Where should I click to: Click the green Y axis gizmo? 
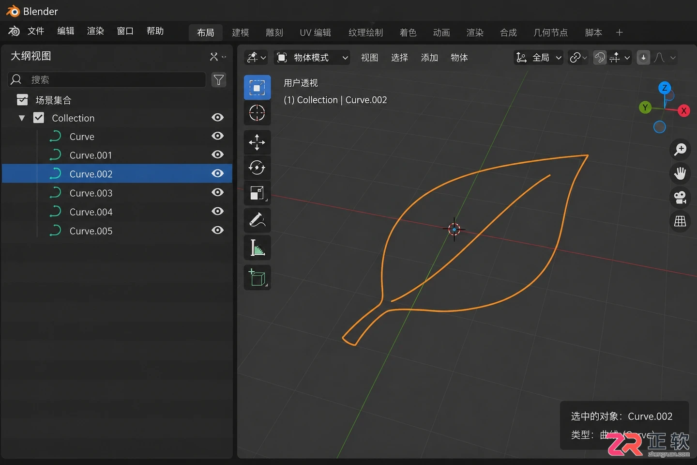645,108
